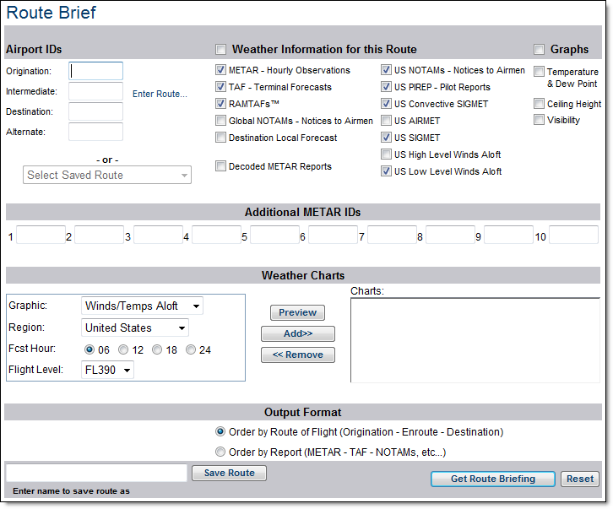
Task: Enable the Decoded METAR Reports checkbox
Action: (x=221, y=166)
